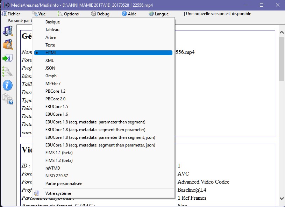Select JSON from the Vue menu
This screenshot has height=207, width=285.
coord(50,68)
